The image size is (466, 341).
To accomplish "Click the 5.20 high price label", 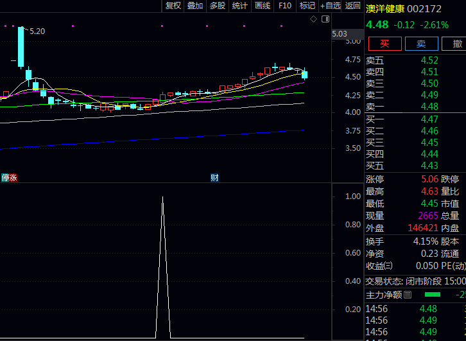I will 37,31.
